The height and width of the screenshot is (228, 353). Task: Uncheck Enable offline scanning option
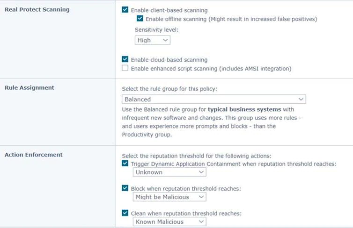pyautogui.click(x=140, y=18)
